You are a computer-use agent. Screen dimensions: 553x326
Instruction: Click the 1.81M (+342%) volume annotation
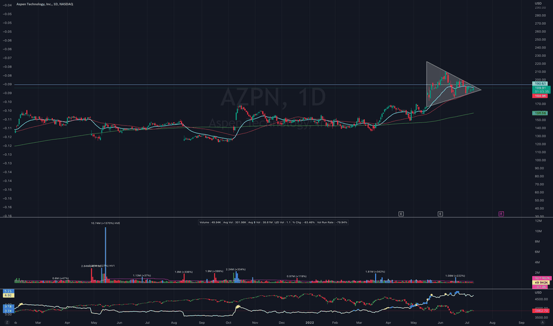[375, 271]
